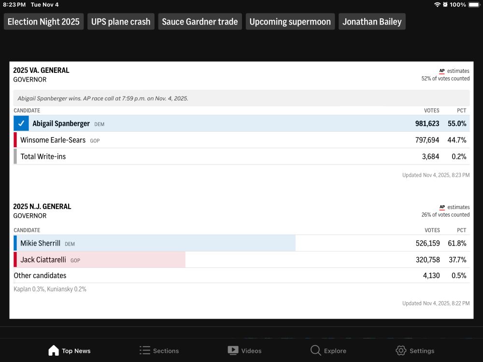Switch to the Sections tab label
Screen dimensions: 483x362
coord(166,351)
